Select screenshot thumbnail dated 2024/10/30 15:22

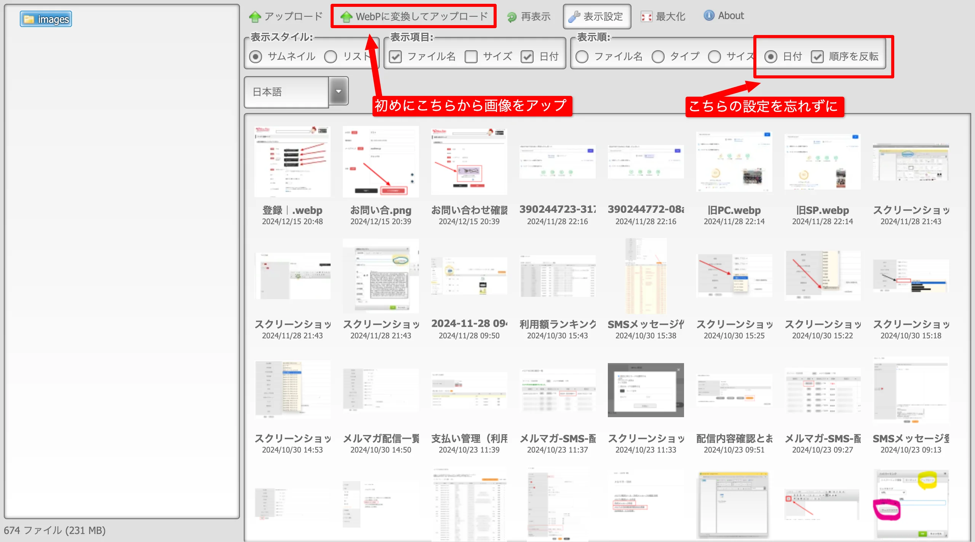[823, 276]
